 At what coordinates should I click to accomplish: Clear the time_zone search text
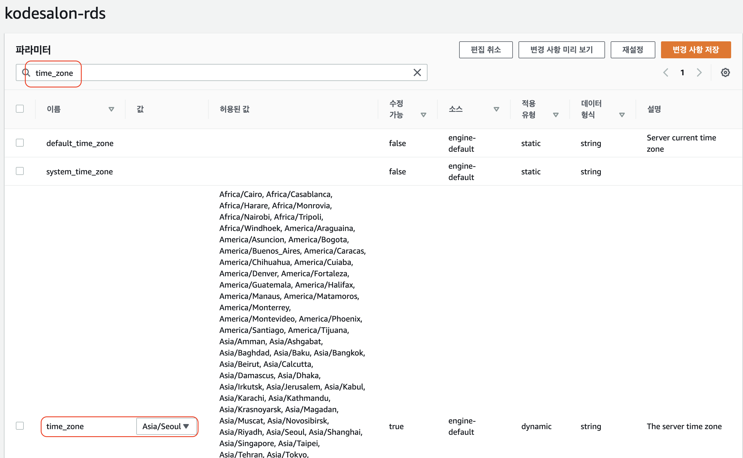click(x=417, y=72)
